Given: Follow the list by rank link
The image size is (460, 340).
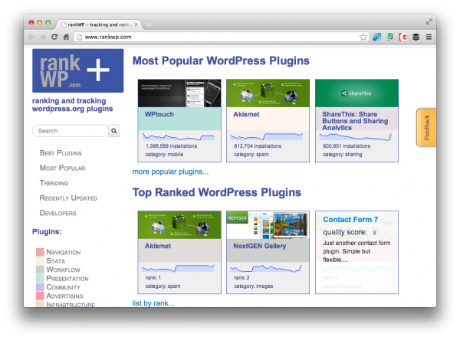Looking at the screenshot, I should (153, 303).
